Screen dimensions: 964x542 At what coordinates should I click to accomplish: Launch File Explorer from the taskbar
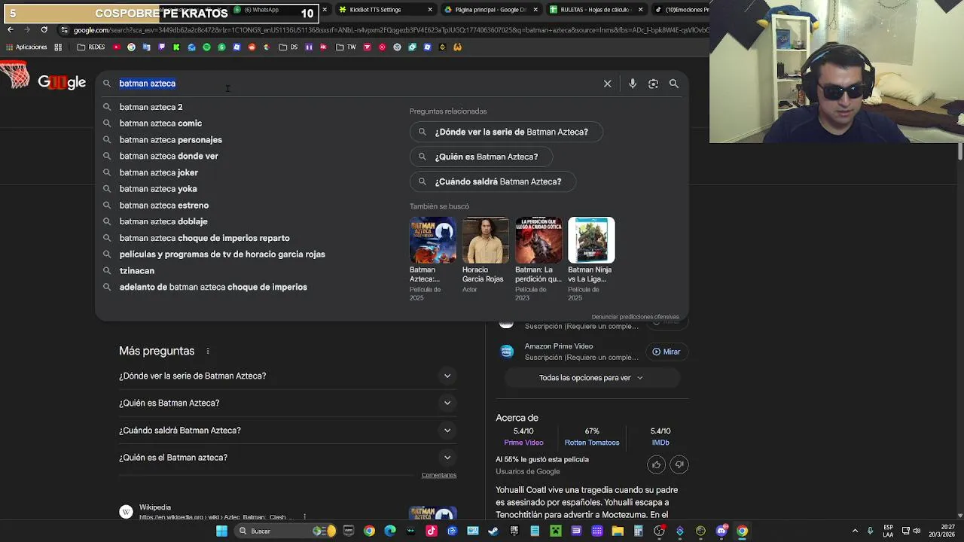point(618,531)
